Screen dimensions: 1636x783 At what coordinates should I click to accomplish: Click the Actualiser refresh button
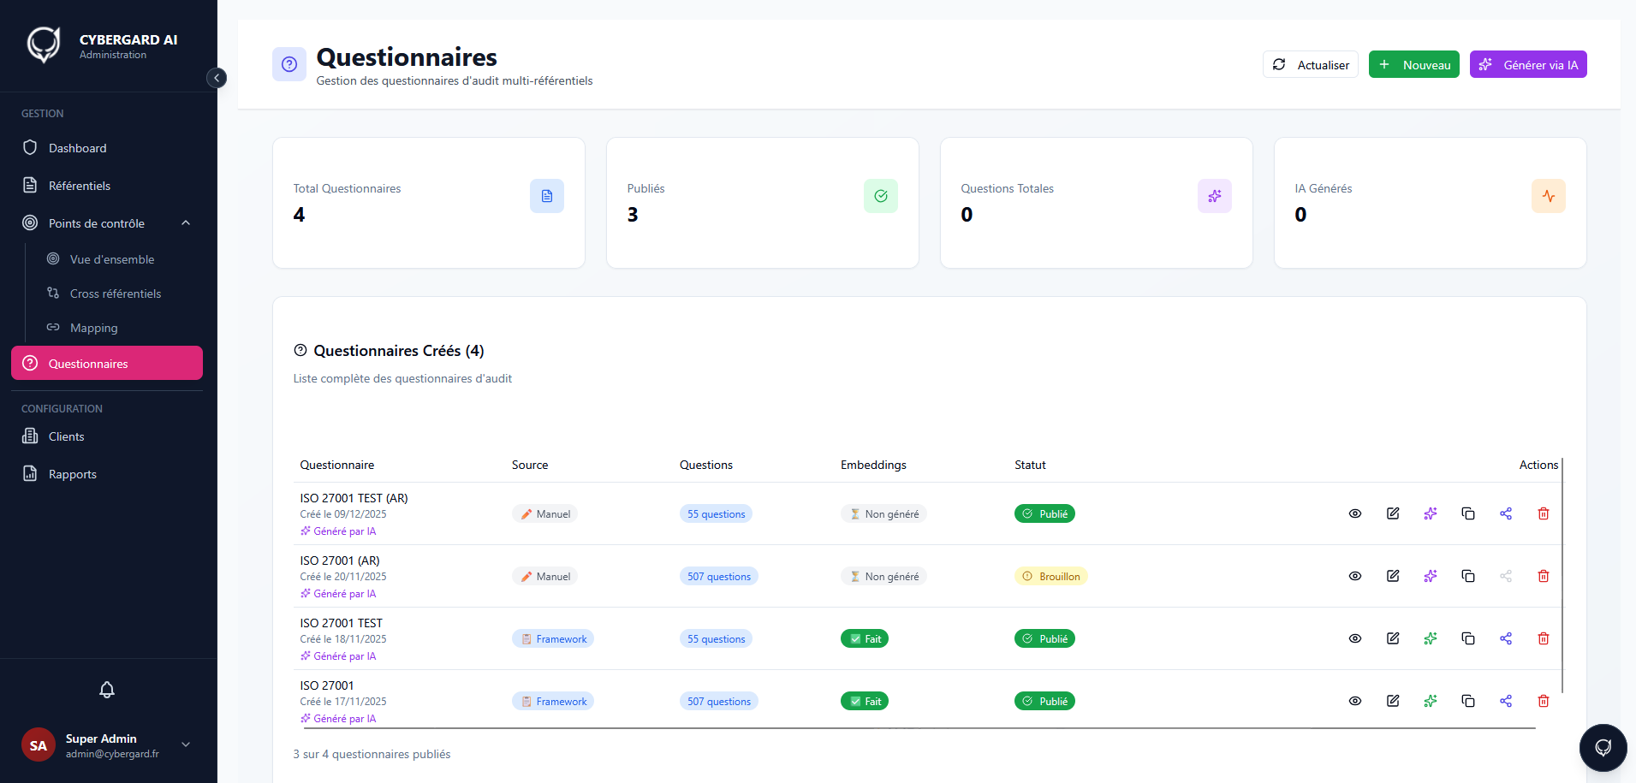1311,64
